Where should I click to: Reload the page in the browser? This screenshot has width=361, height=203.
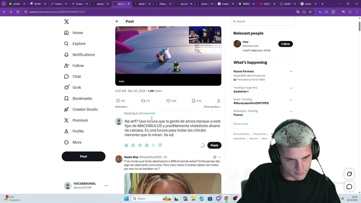coord(17,12)
